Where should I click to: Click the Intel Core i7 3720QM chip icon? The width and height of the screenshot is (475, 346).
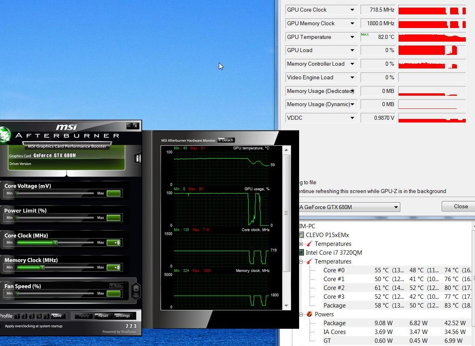point(301,252)
